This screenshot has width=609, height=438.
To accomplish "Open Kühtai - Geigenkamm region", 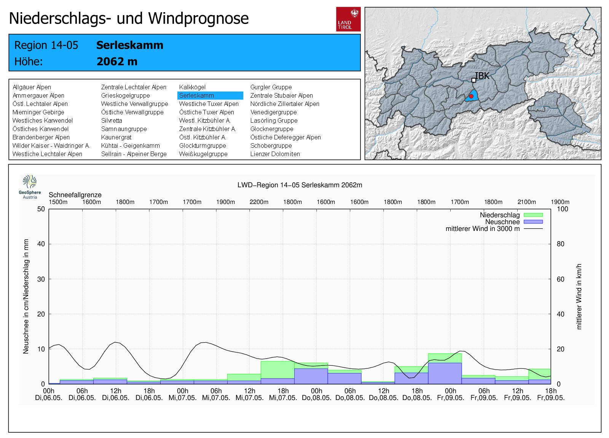I will pos(130,146).
